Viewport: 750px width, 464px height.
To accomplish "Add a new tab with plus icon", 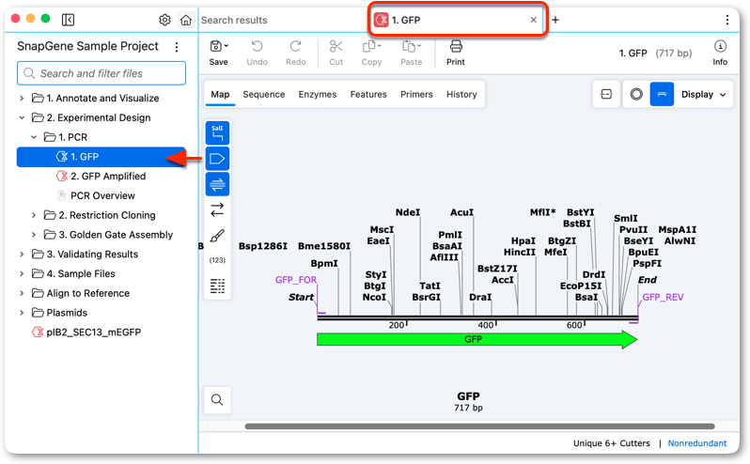I will pyautogui.click(x=555, y=20).
